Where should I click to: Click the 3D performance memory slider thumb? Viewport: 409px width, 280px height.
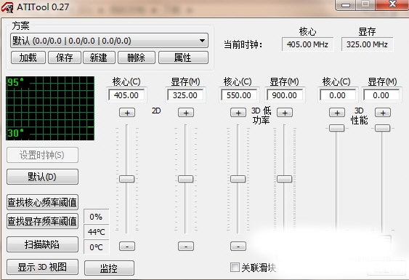pyautogui.click(x=382, y=128)
